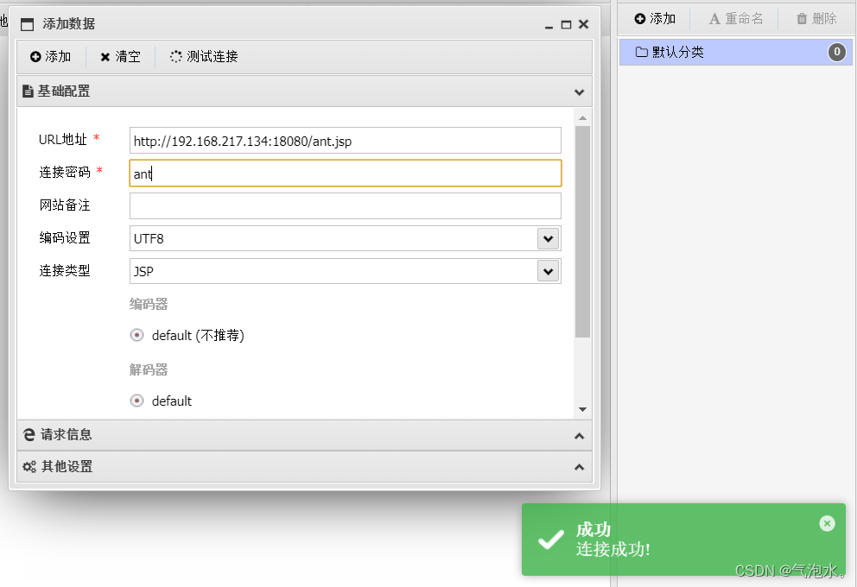This screenshot has width=857, height=587.
Task: Click the 其他设置 gears icon
Action: click(x=28, y=466)
